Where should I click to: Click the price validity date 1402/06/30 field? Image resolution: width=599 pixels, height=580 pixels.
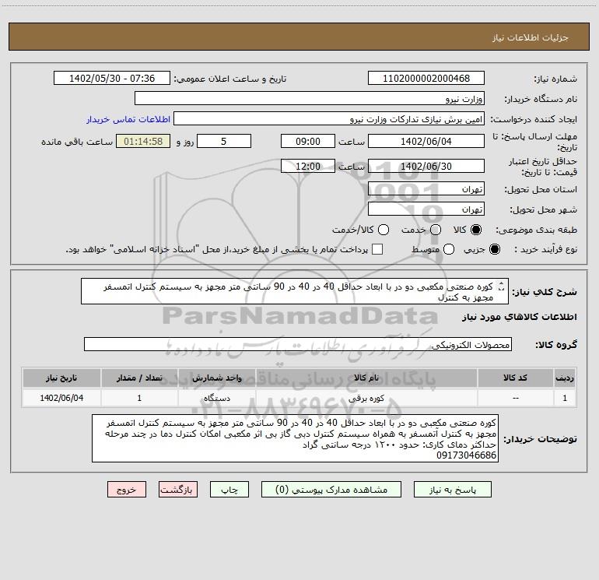[426, 166]
